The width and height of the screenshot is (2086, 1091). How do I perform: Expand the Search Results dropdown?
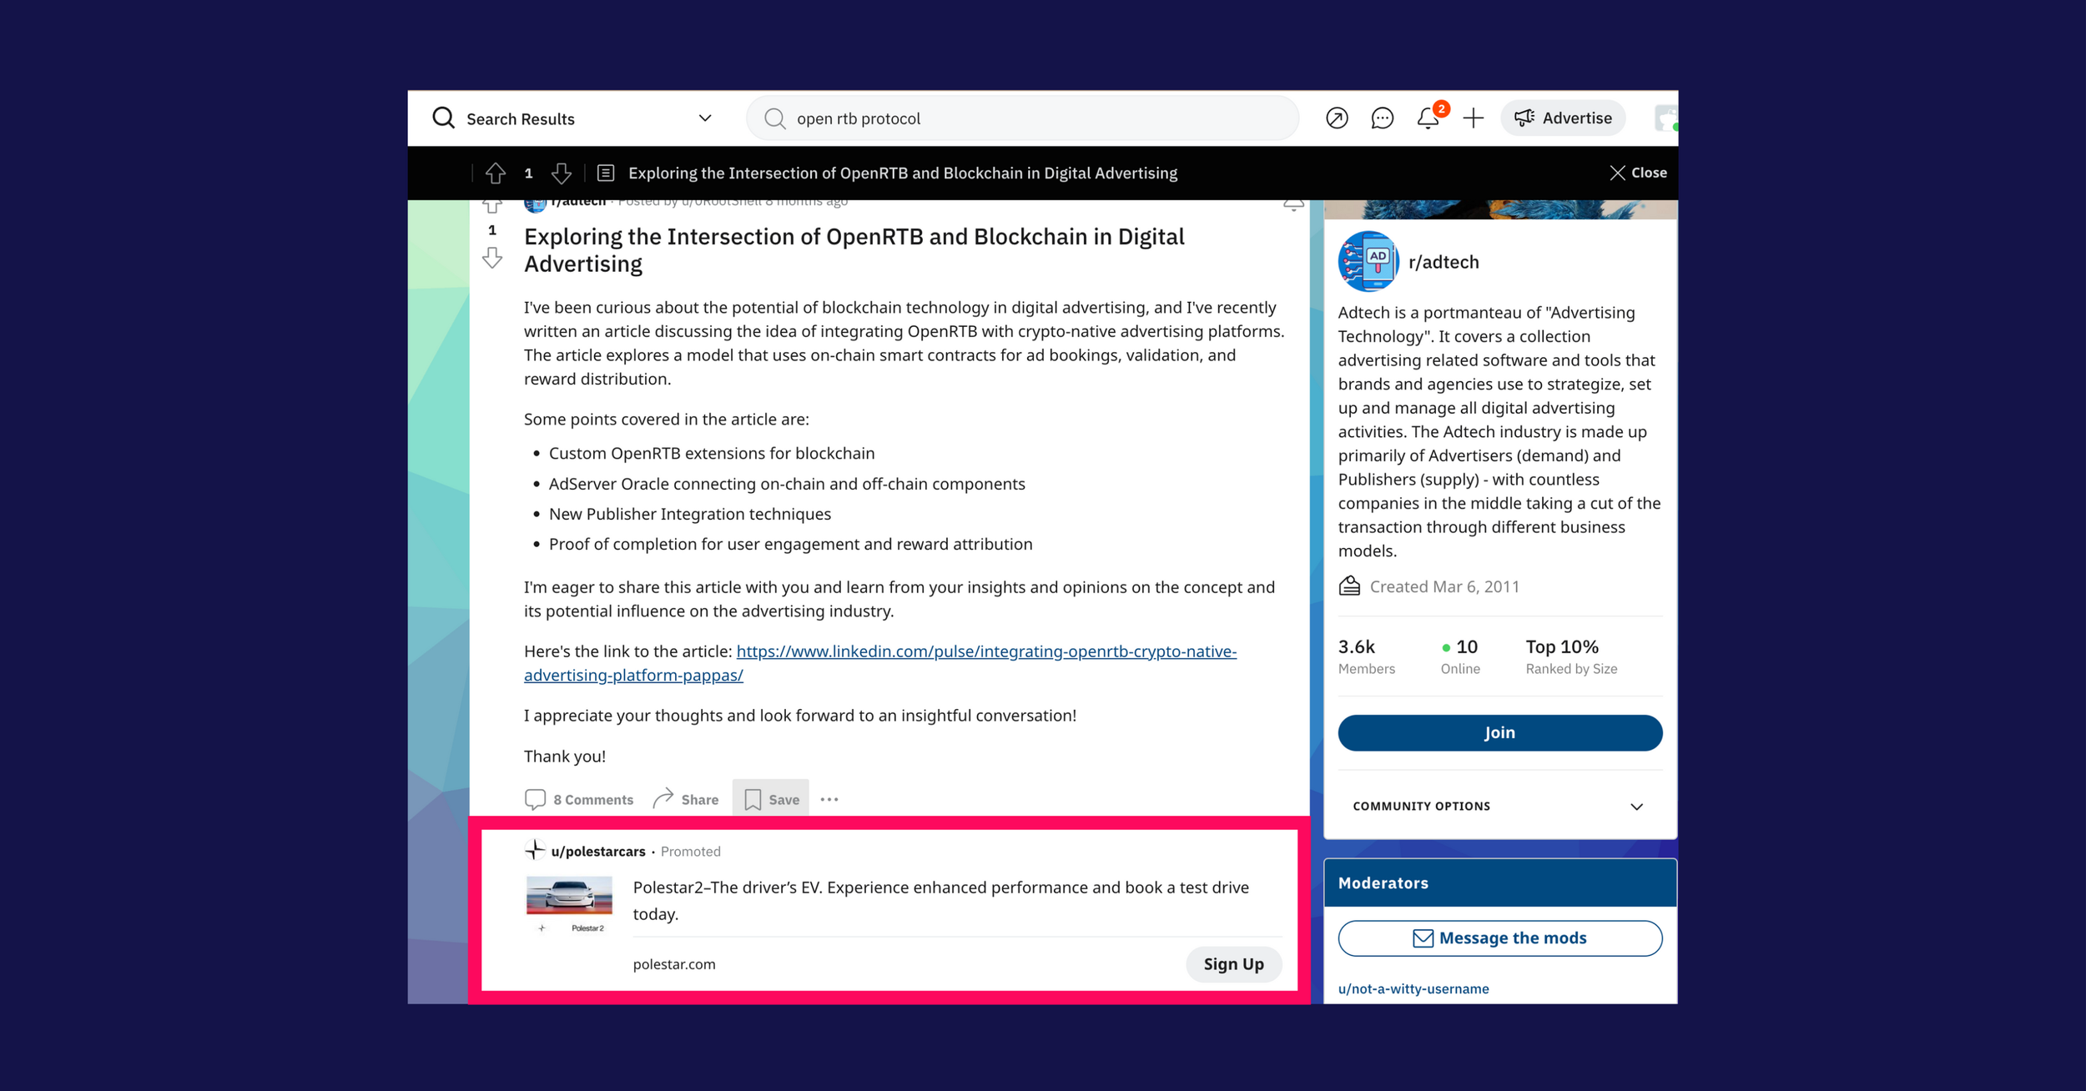(705, 118)
